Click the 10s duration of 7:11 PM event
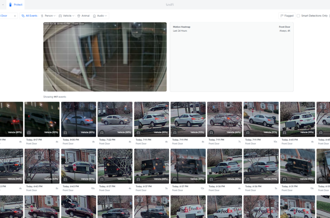The image size is (330, 218). 275,142
